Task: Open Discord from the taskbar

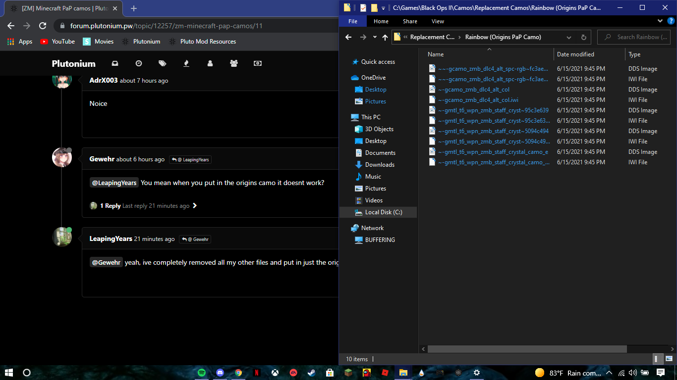Action: click(220, 373)
